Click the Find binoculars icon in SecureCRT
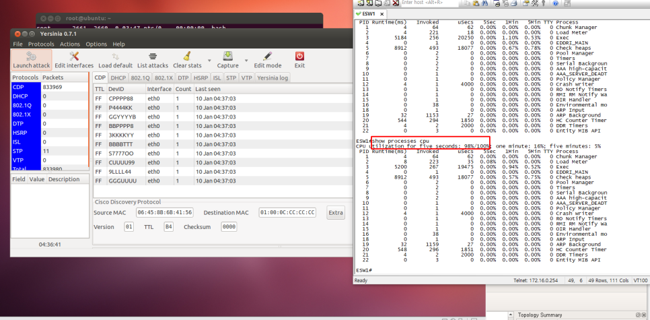Screen dimensions: 650x320 484,3
